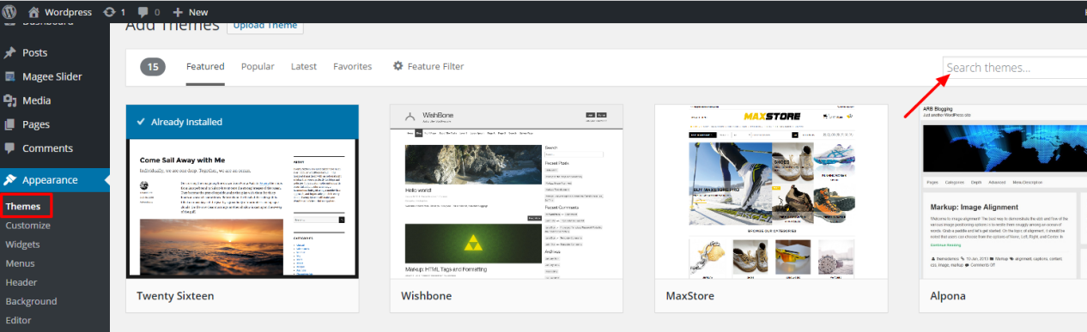Open pending updates counter in admin bar
This screenshot has height=332, width=1087.
(115, 12)
